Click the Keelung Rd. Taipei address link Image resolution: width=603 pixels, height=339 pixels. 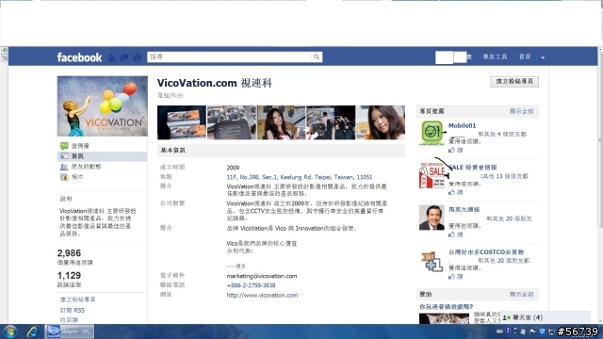click(300, 177)
